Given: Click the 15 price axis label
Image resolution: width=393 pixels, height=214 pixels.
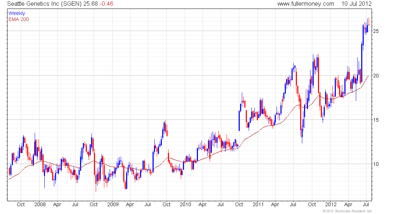Looking at the screenshot, I should [x=376, y=120].
